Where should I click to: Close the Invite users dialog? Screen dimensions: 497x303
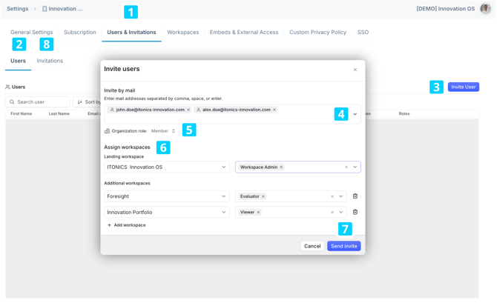(355, 70)
